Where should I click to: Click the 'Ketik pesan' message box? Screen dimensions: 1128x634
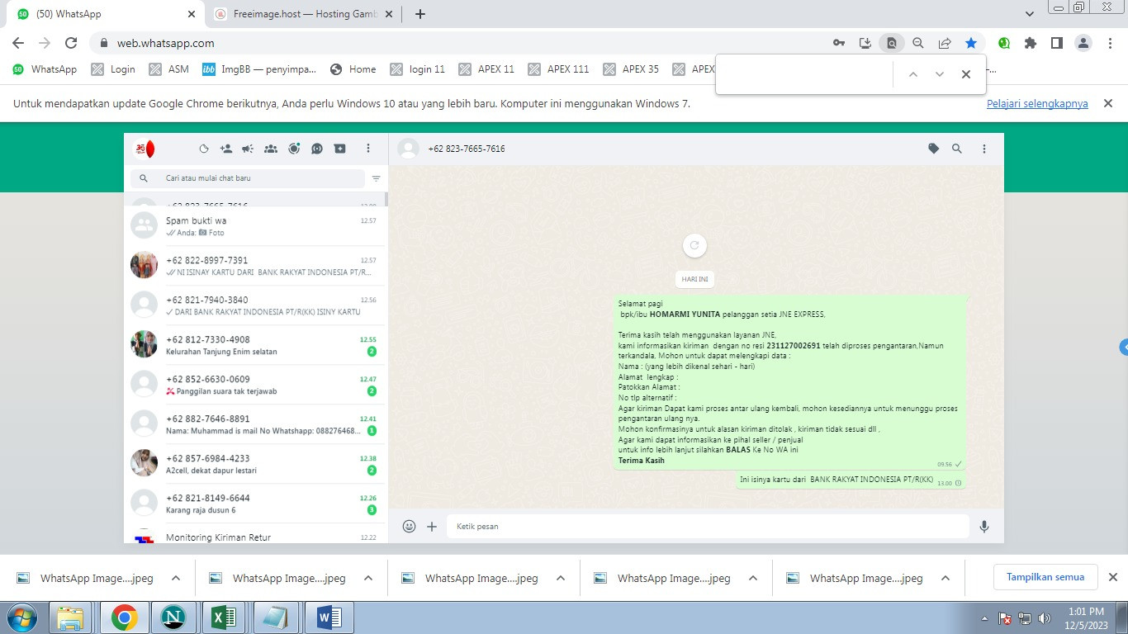pyautogui.click(x=708, y=526)
